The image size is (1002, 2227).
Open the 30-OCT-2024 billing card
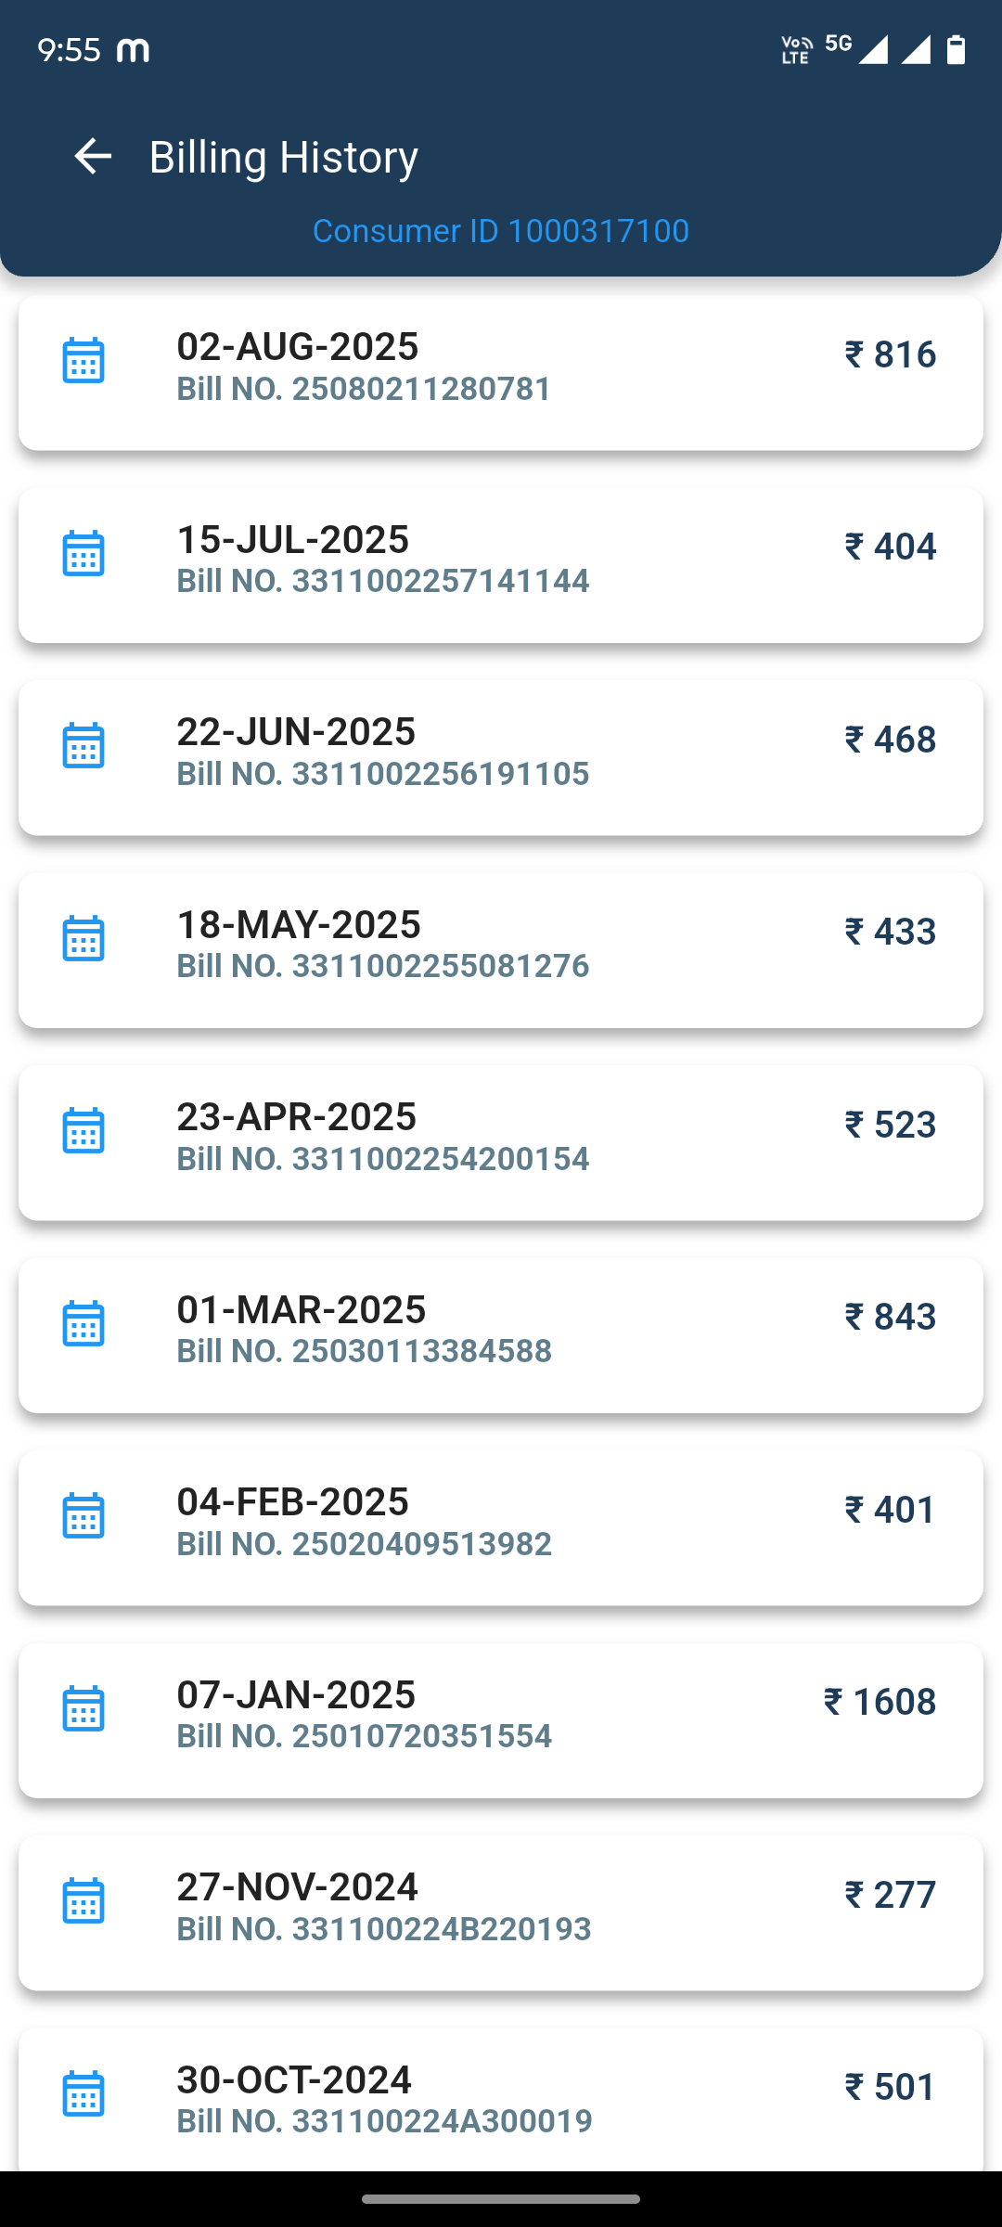tap(501, 2099)
